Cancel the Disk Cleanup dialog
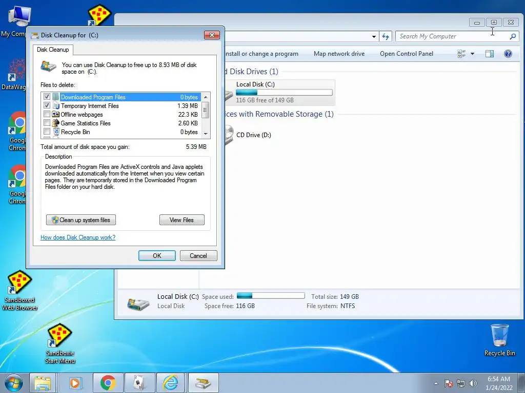Image resolution: width=525 pixels, height=393 pixels. [198, 256]
